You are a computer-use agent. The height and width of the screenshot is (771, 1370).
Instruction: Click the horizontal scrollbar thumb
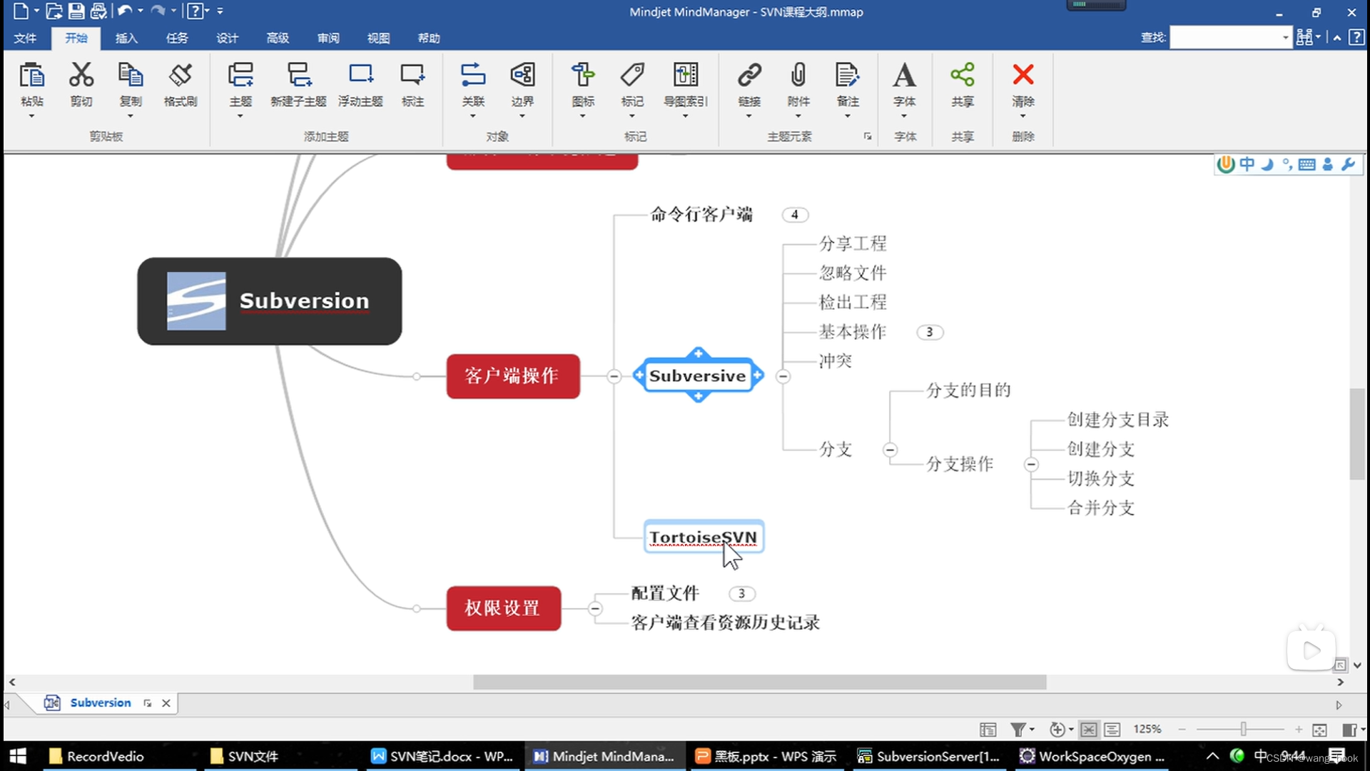[x=760, y=682]
